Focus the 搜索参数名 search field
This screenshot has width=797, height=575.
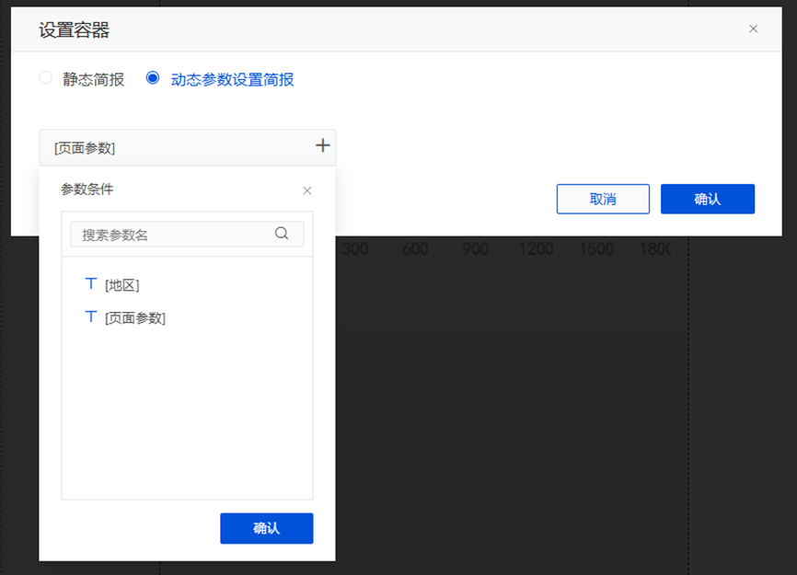pyautogui.click(x=187, y=234)
